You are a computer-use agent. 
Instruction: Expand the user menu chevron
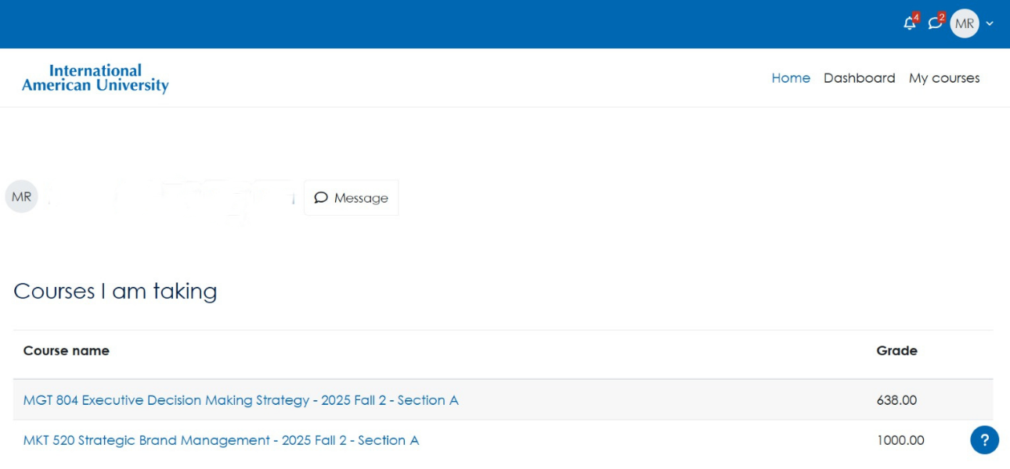point(990,23)
